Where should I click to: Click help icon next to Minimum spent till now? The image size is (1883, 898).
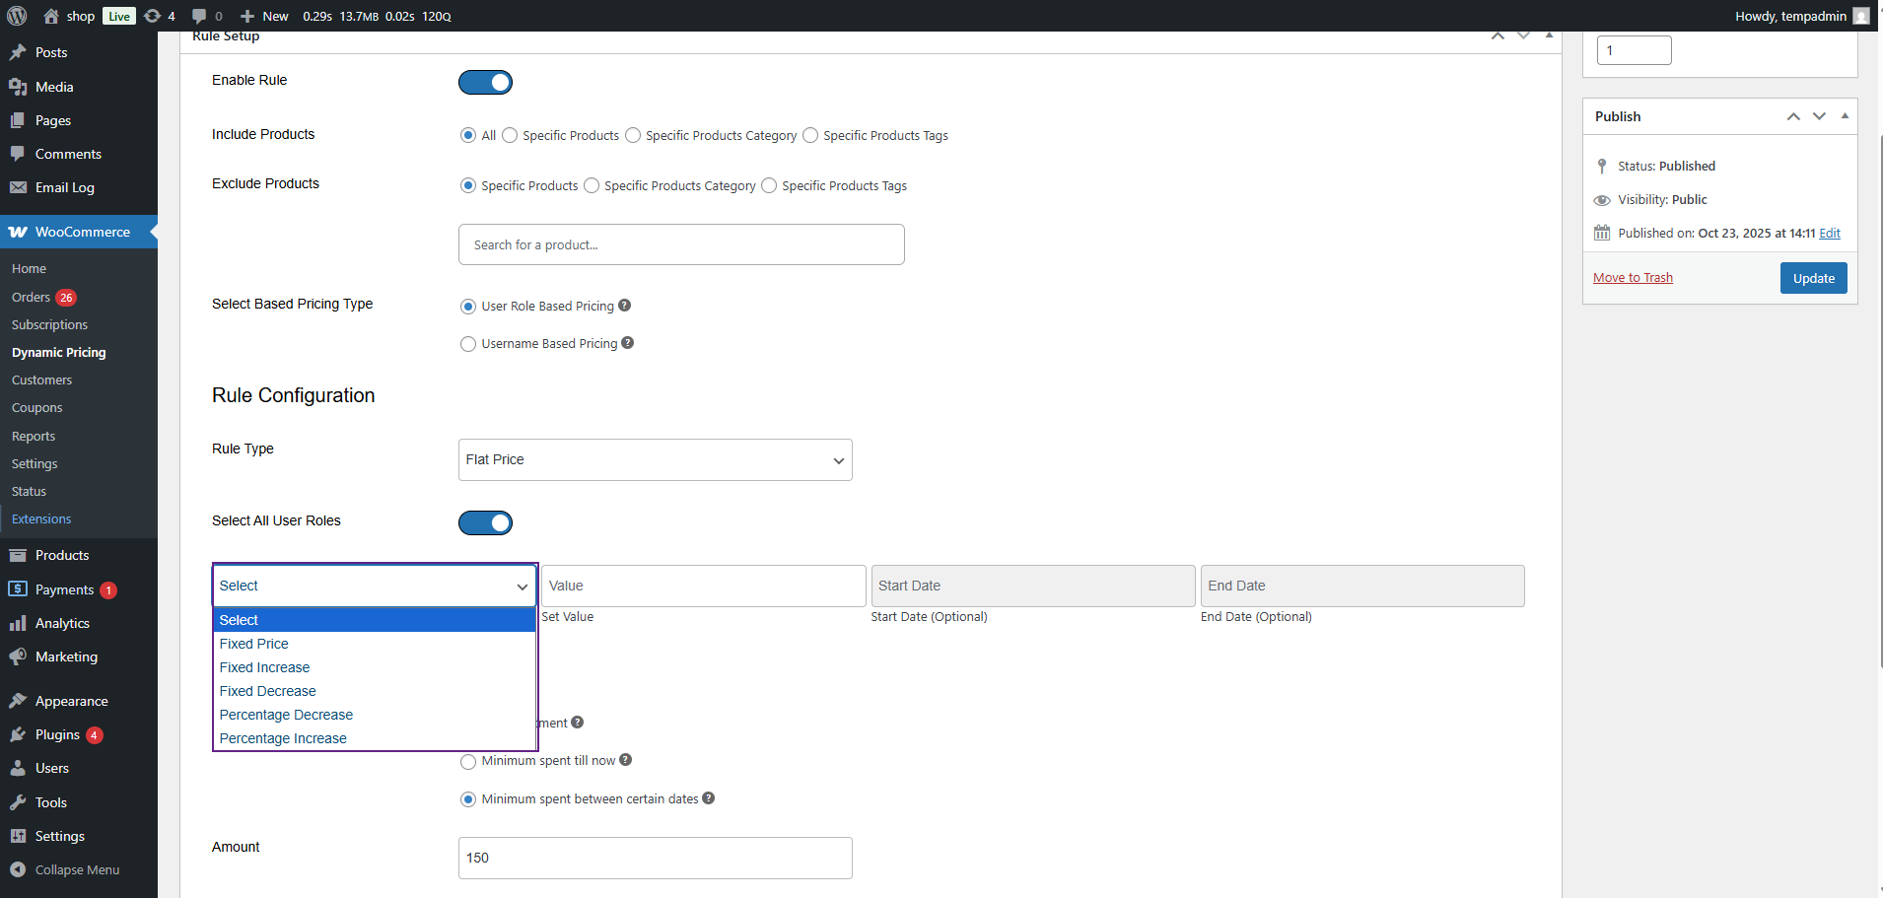[626, 760]
